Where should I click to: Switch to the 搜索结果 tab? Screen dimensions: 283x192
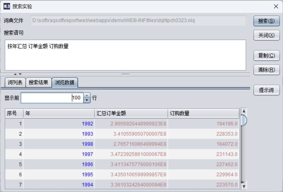point(39,82)
